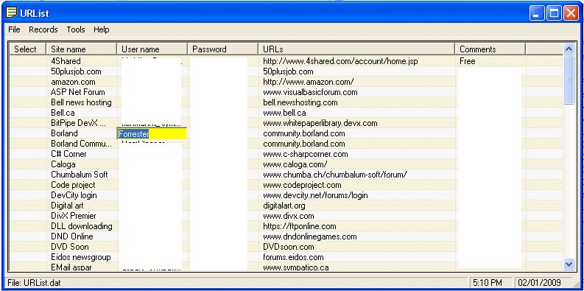This screenshot has height=291, width=584.
Task: Select the amazon.com site name
Action: (73, 82)
